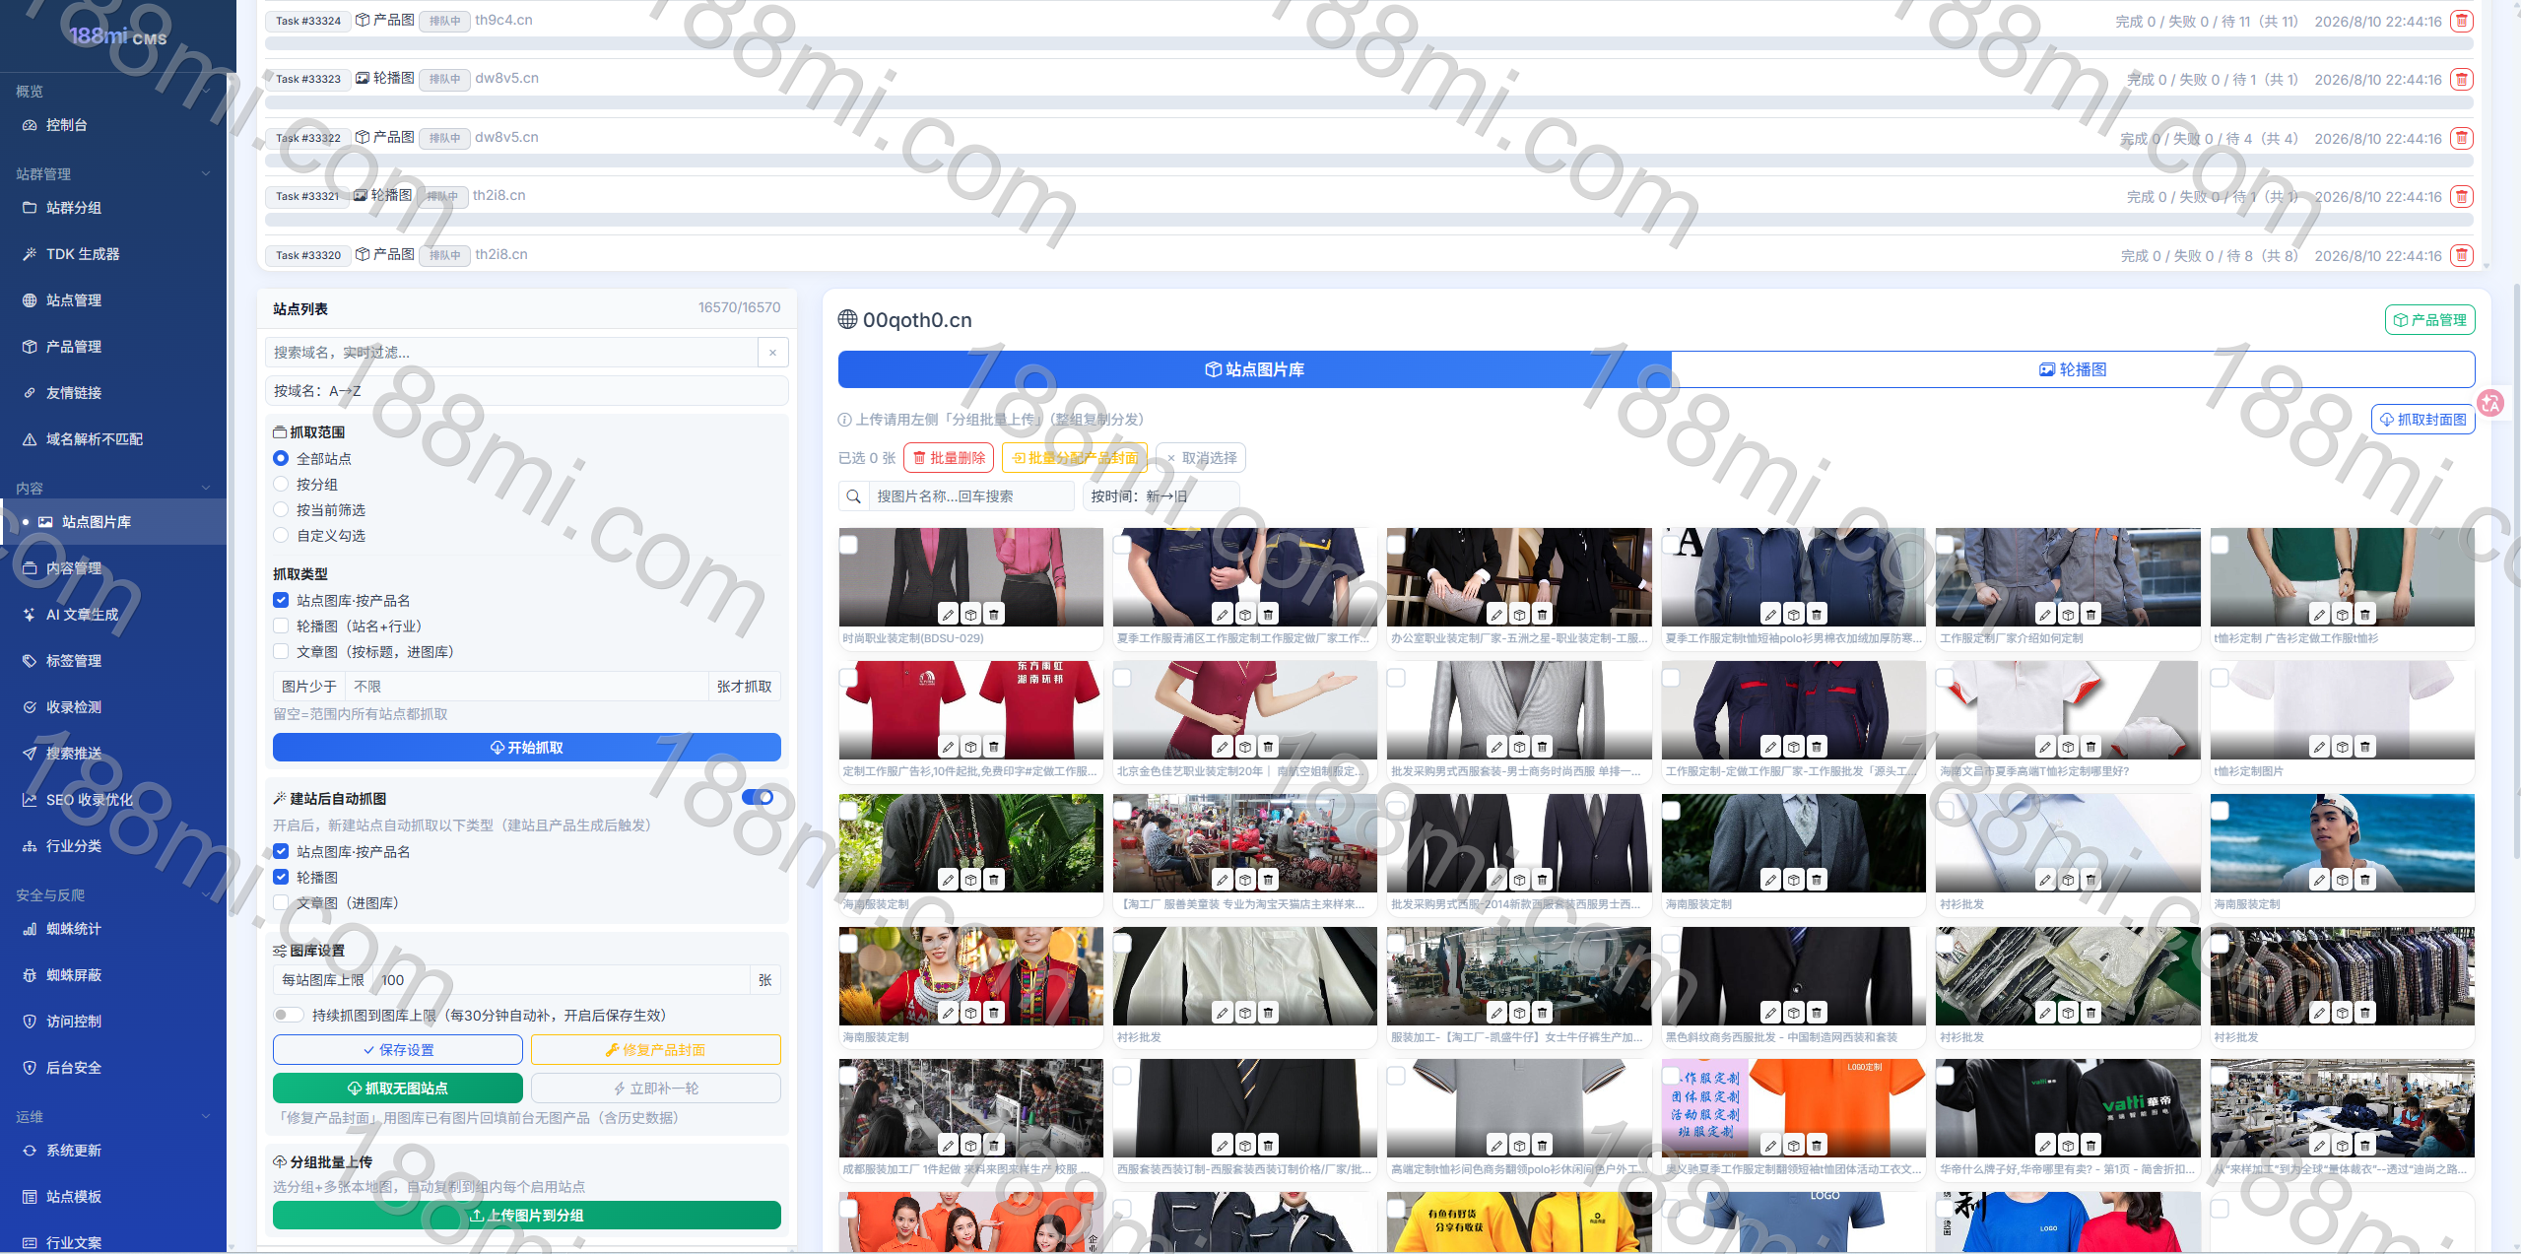This screenshot has height=1254, width=2521.
Task: Enable the 持续抓图到图库上限 switch
Action: pos(289,1016)
